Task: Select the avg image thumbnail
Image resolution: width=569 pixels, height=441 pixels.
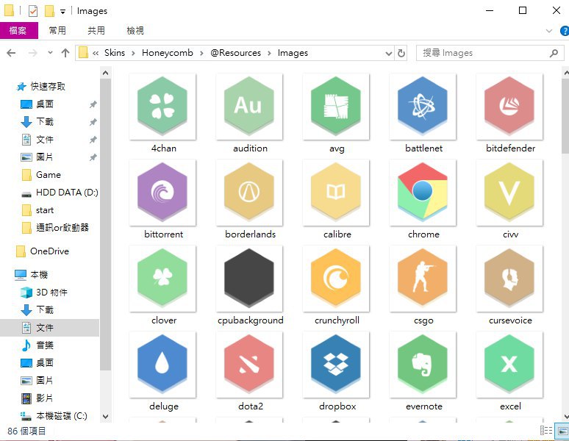Action: (336, 107)
